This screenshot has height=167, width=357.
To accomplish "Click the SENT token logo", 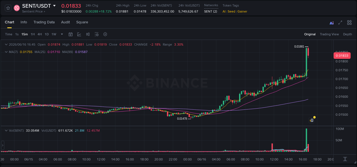I will (17, 8).
